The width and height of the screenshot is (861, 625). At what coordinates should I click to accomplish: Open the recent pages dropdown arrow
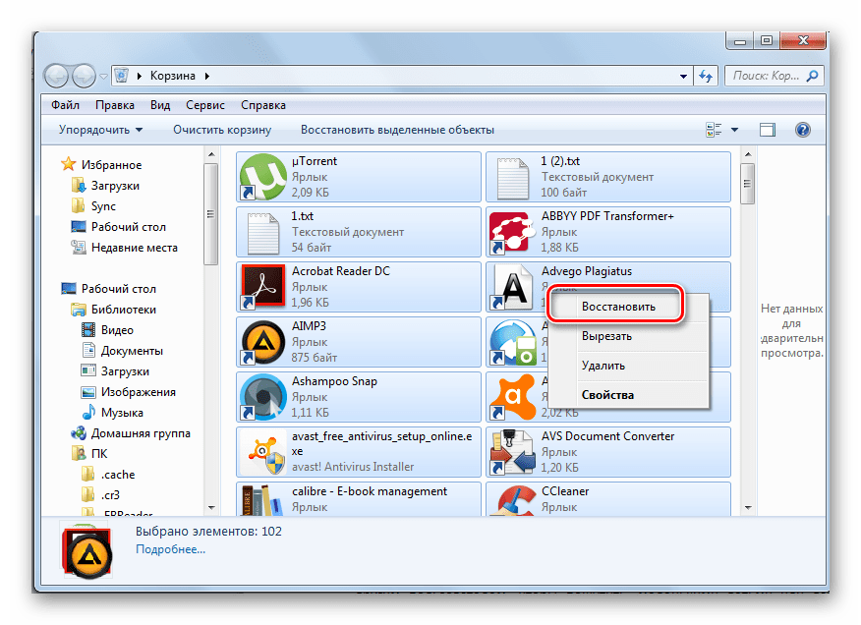coord(102,77)
